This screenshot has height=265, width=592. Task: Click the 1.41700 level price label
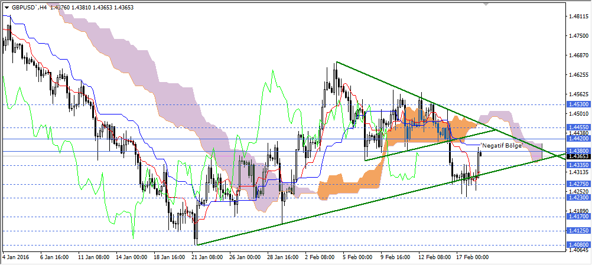tap(578, 217)
